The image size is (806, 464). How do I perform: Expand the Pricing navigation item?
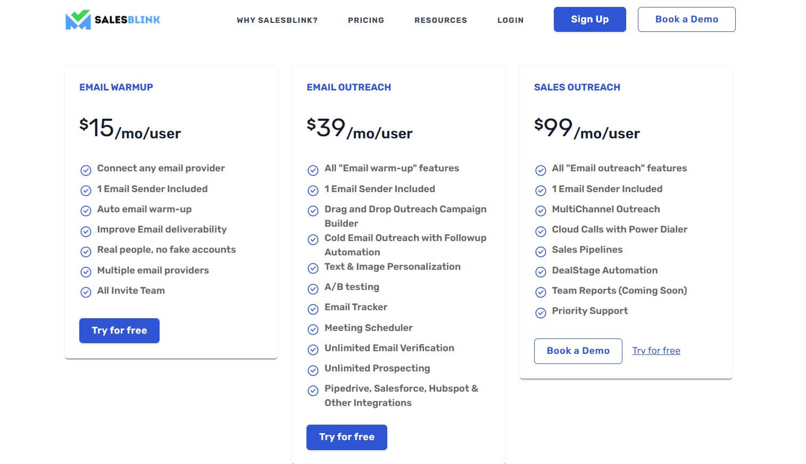[365, 20]
